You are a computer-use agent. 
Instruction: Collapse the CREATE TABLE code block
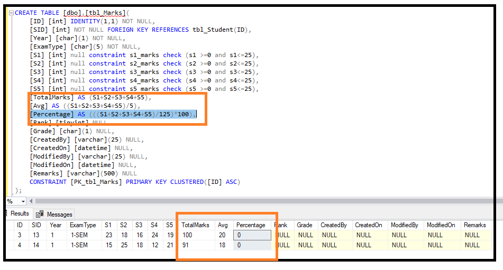[x=11, y=13]
